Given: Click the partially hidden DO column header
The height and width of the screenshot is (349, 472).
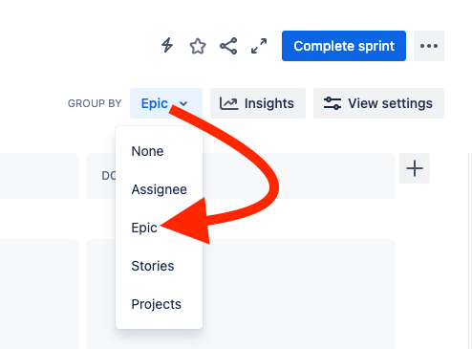Looking at the screenshot, I should point(109,176).
